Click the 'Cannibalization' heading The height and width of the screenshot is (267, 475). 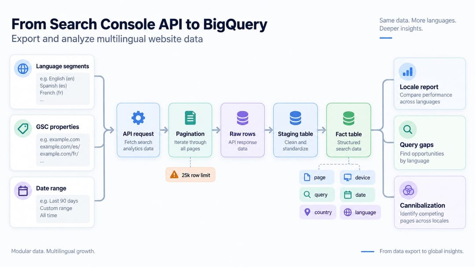click(x=422, y=206)
